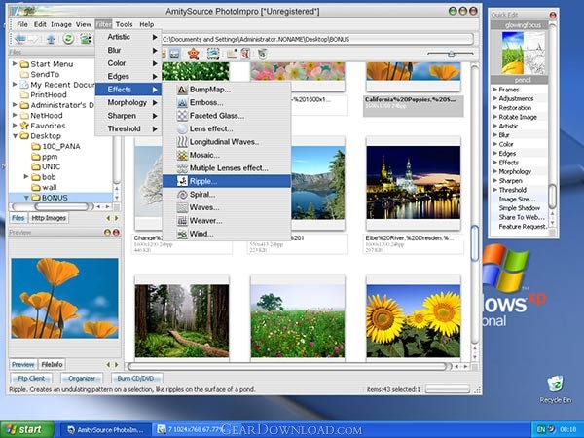Click the Back navigation arrow icon
This screenshot has width=584, height=438.
(x=19, y=39)
